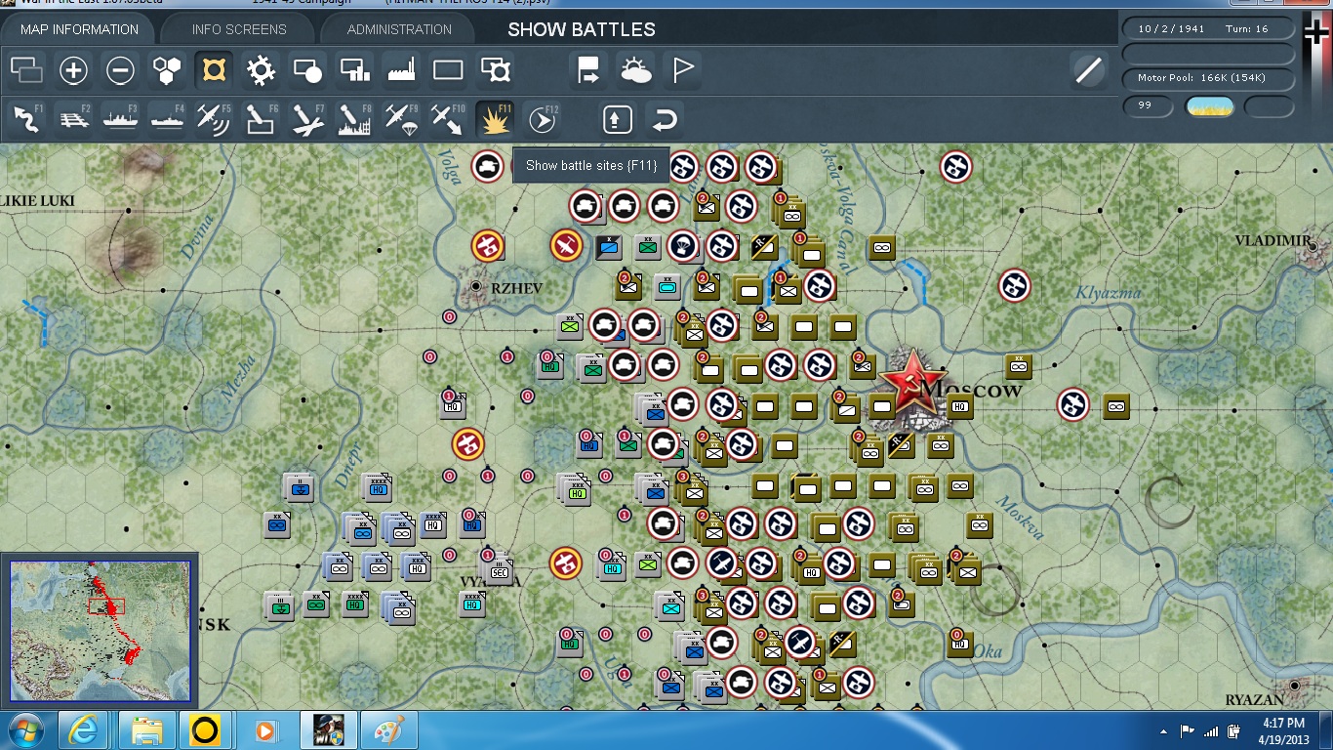Click the Rzhev town marker

(476, 285)
